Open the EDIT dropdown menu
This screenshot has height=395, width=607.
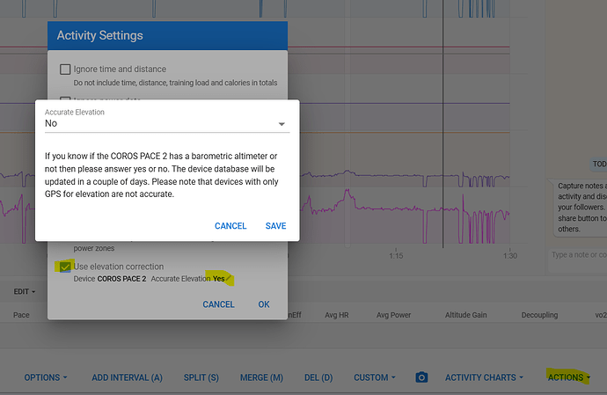point(25,291)
